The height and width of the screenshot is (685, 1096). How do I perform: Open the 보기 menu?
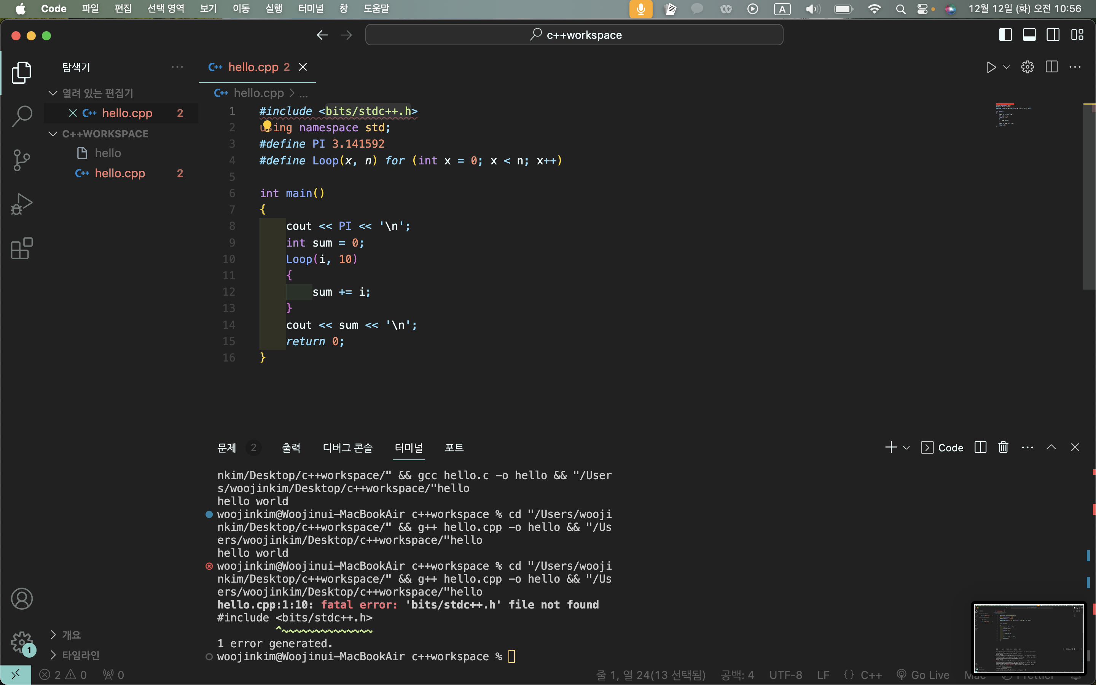click(x=208, y=9)
